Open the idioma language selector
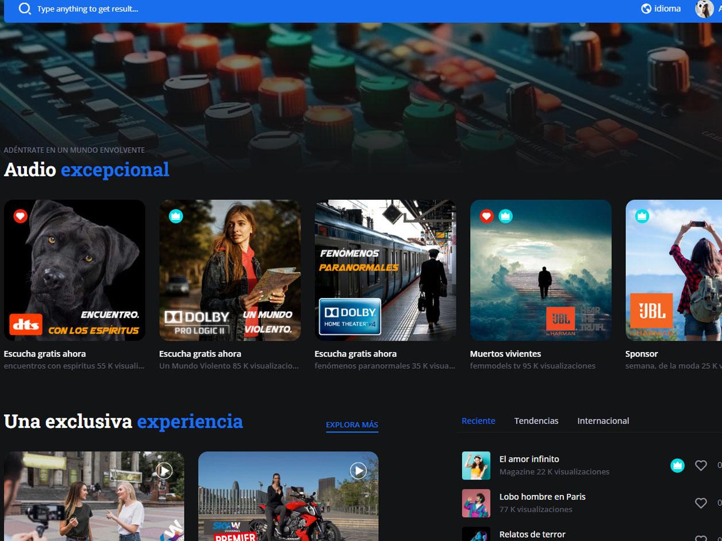This screenshot has width=722, height=541. 661,9
